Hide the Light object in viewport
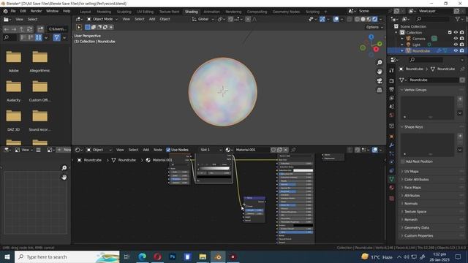Viewport: 468px width, 263px height. [456, 45]
